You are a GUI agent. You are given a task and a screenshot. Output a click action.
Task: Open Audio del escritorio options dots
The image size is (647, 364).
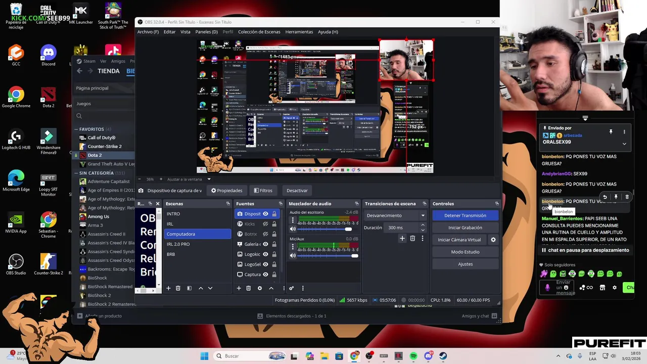[x=293, y=220]
